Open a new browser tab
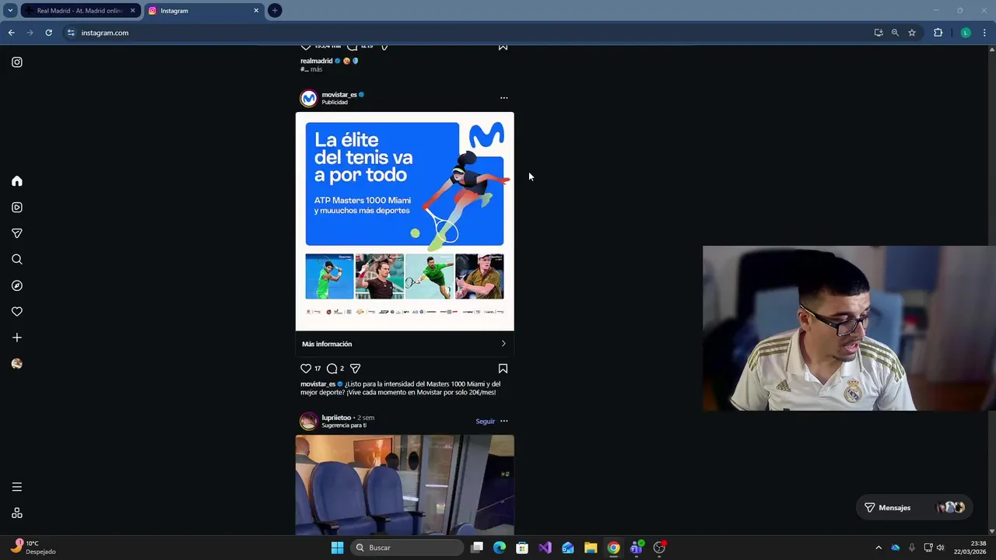 coord(275,11)
